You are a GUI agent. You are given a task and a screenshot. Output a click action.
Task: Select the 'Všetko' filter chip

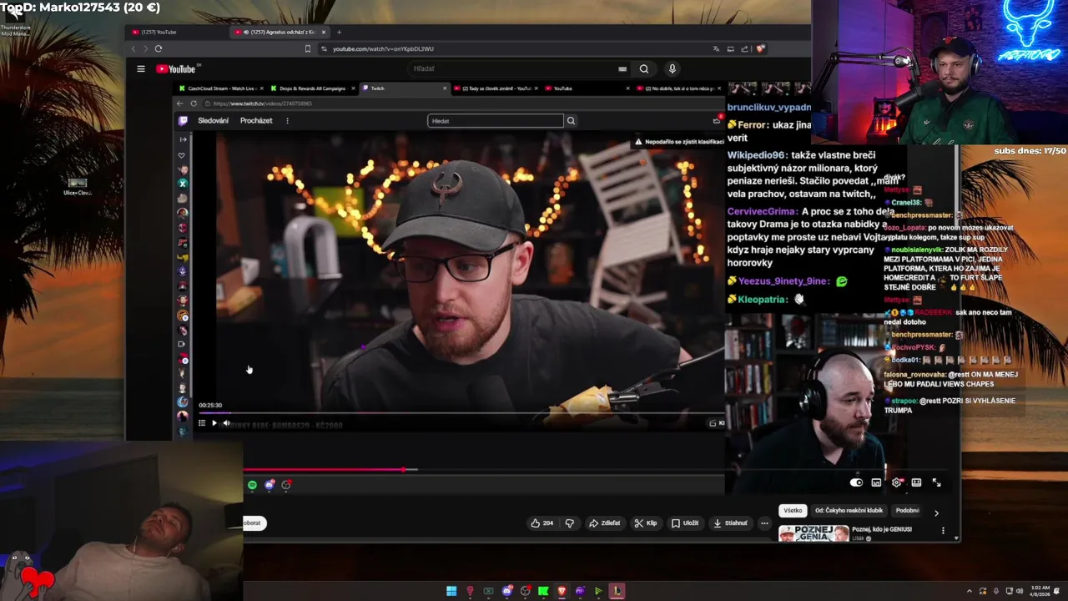[793, 511]
